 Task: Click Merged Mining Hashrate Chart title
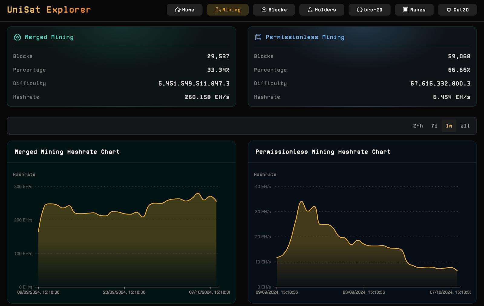pyautogui.click(x=67, y=152)
